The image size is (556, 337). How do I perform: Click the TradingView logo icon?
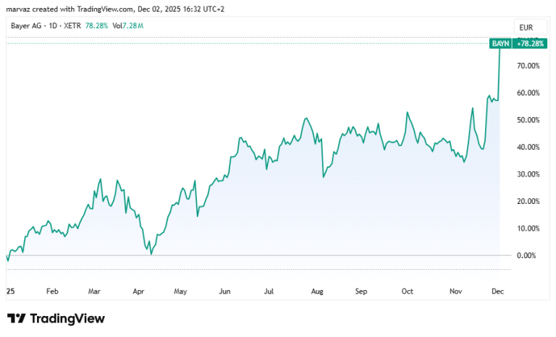pyautogui.click(x=17, y=318)
